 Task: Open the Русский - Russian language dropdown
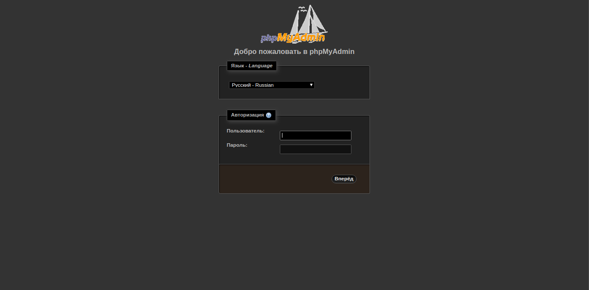click(x=272, y=85)
